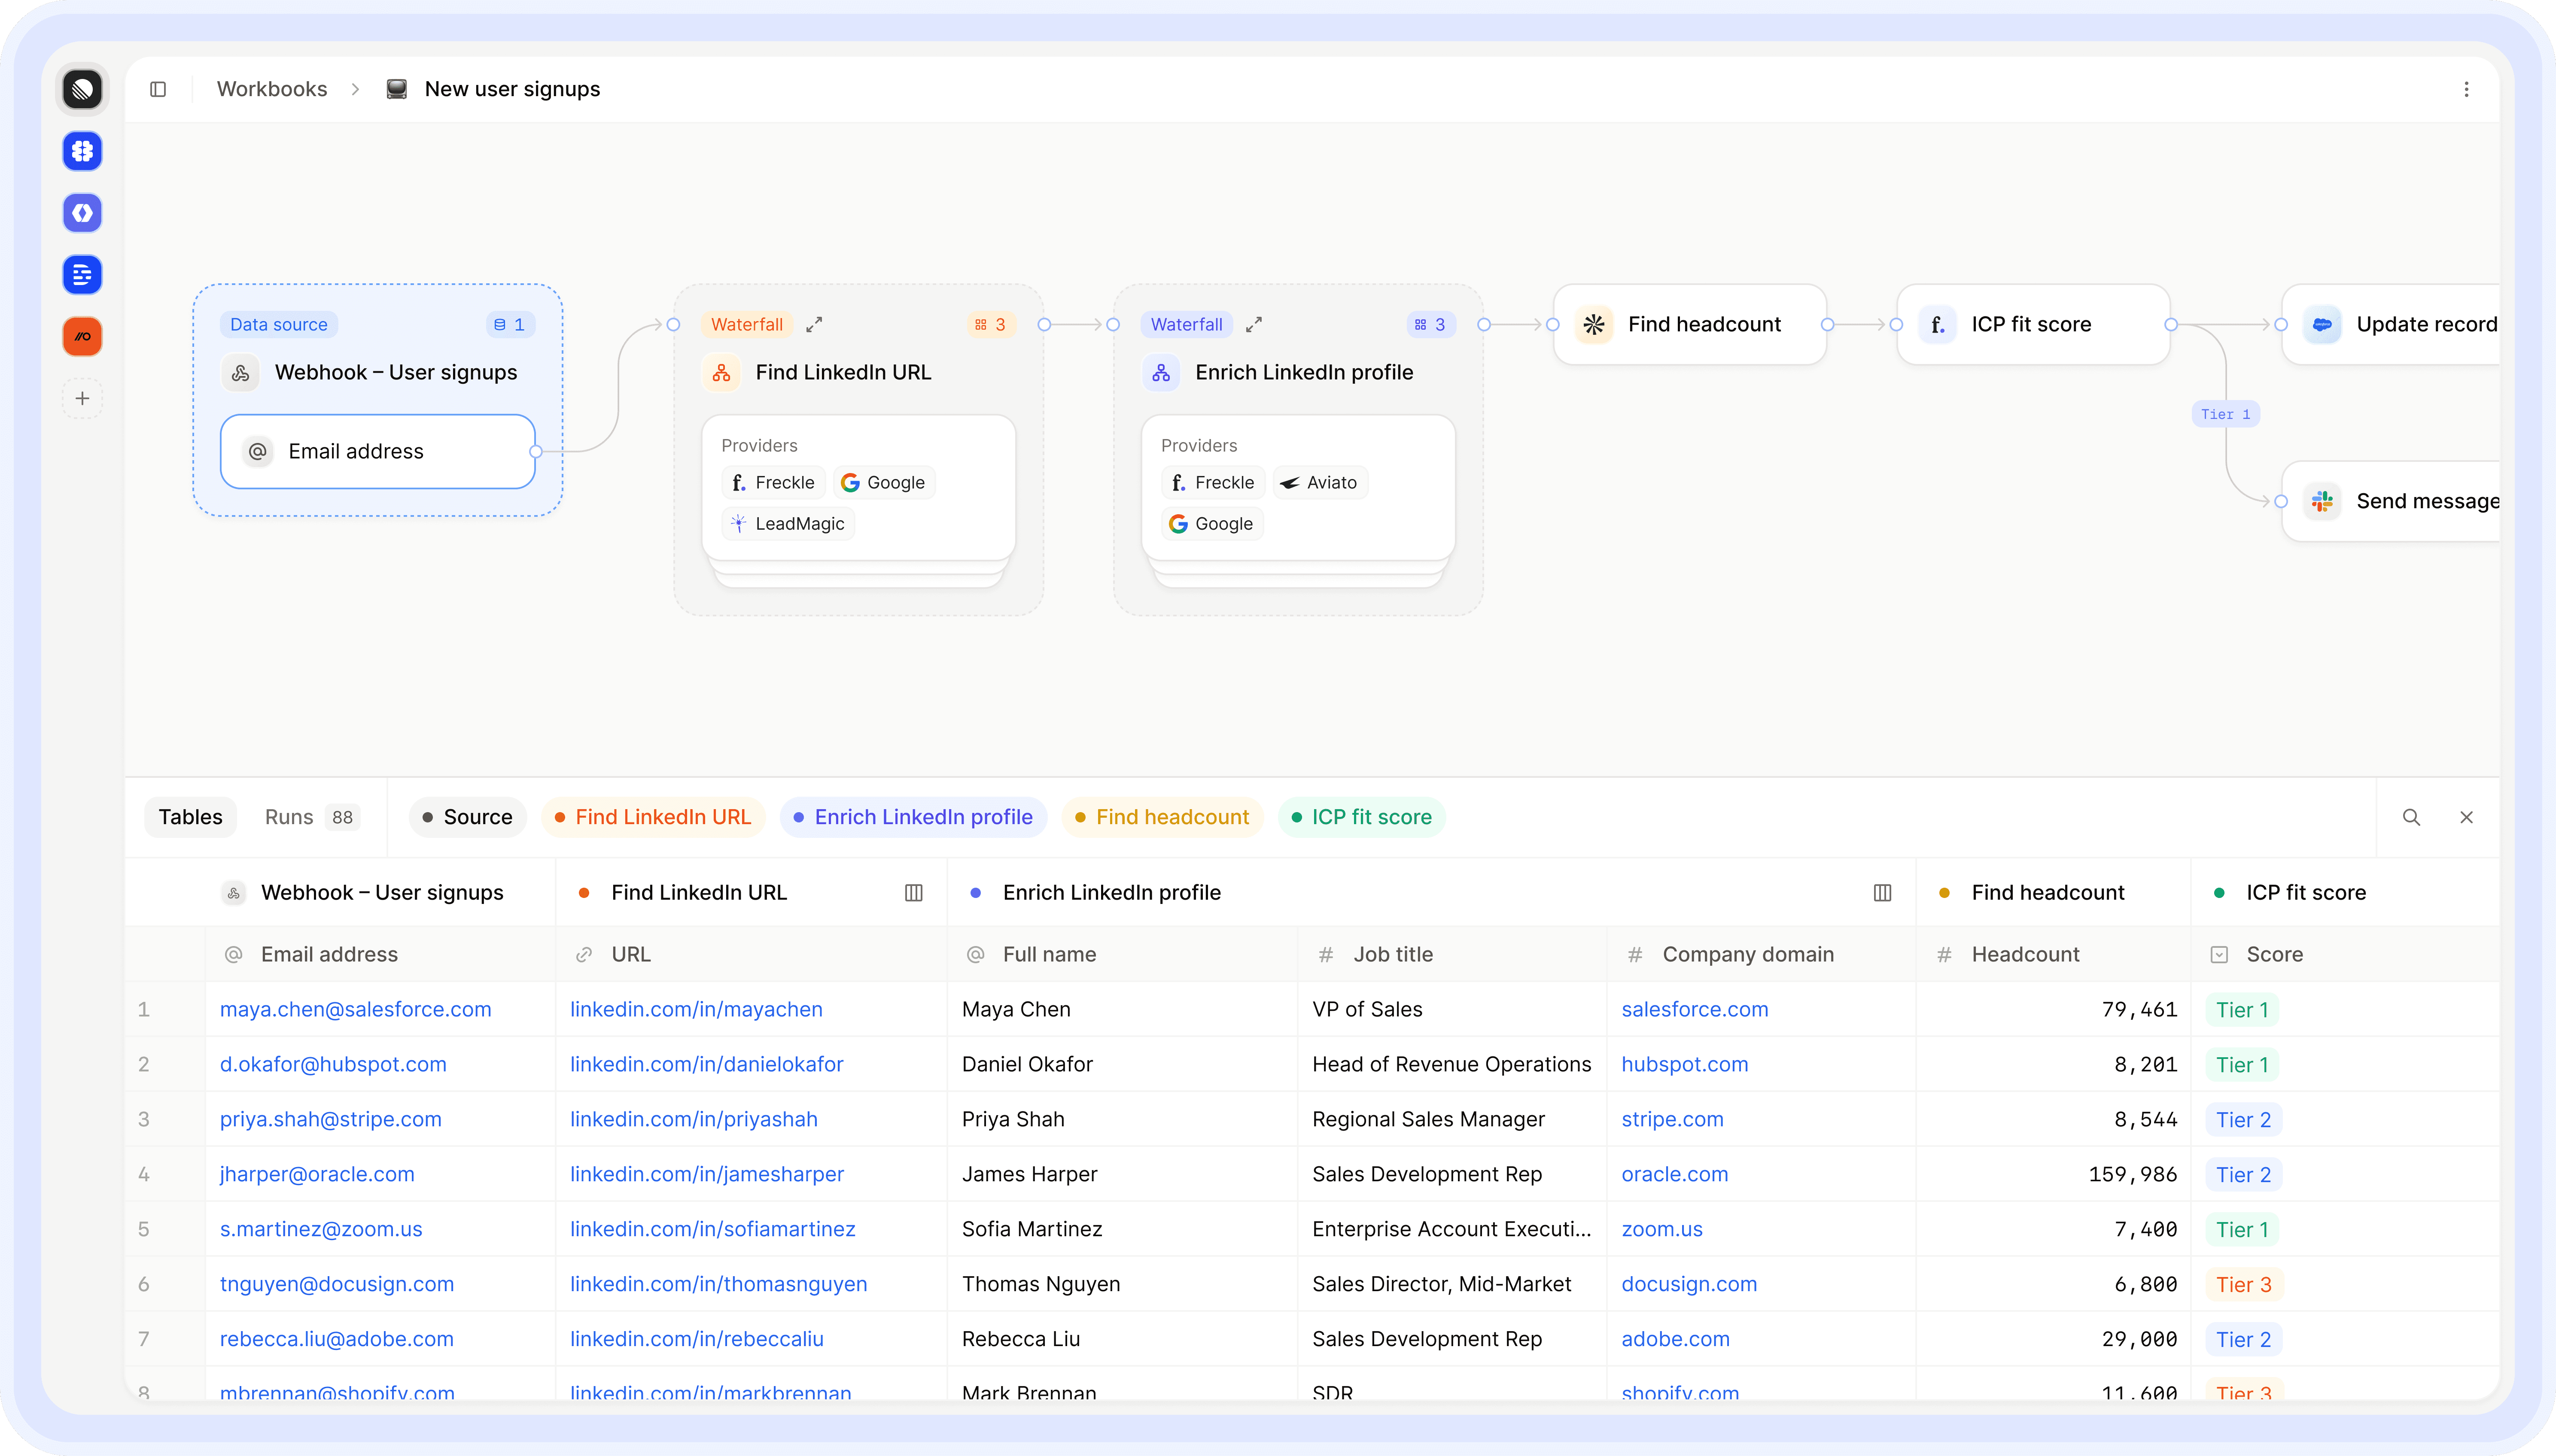Open the purple hexagon app in the sidebar
Viewport: 2556px width, 1456px height.
tap(82, 213)
